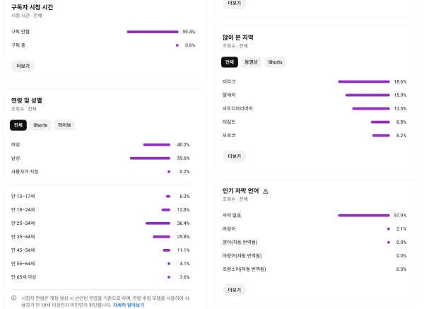
Task: Select 전체 tab in 많이 본 지역
Action: coord(230,62)
